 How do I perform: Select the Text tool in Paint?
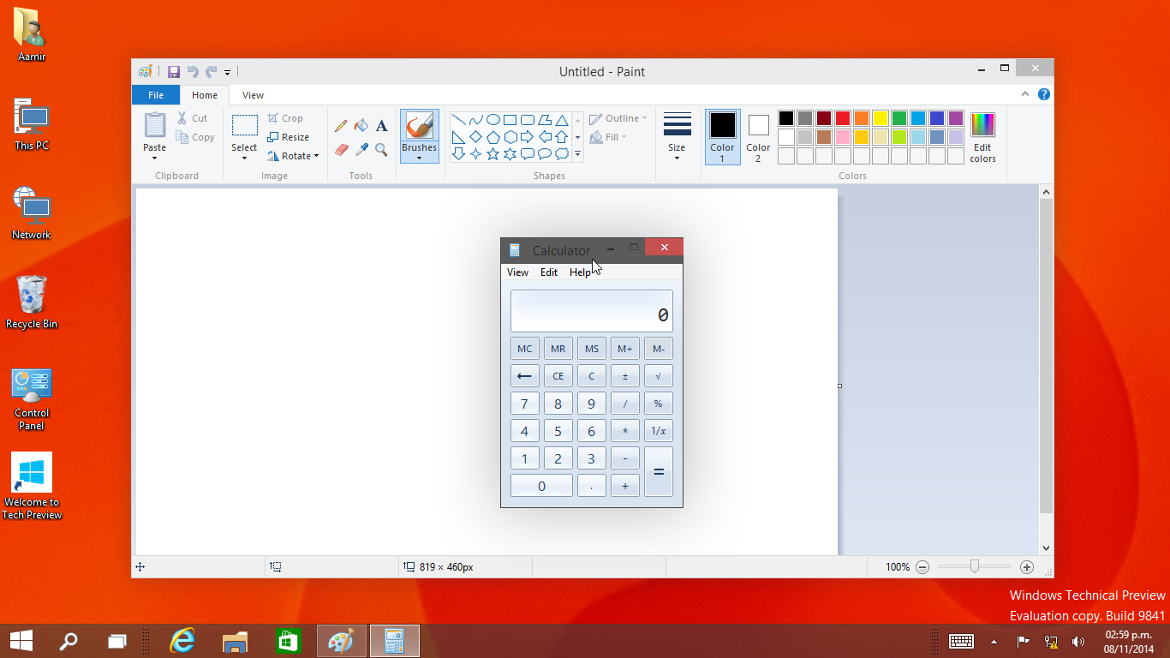(x=382, y=126)
